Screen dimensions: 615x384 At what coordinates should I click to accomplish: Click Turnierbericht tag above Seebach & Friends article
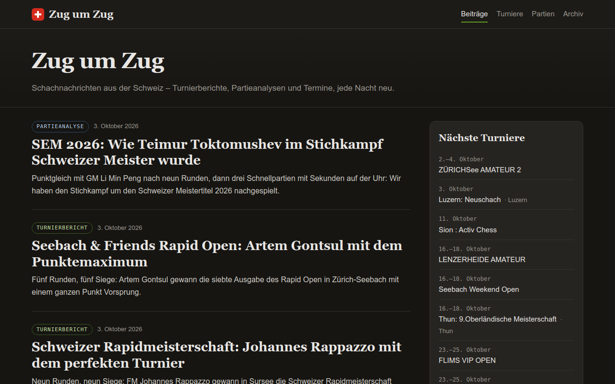[62, 228]
